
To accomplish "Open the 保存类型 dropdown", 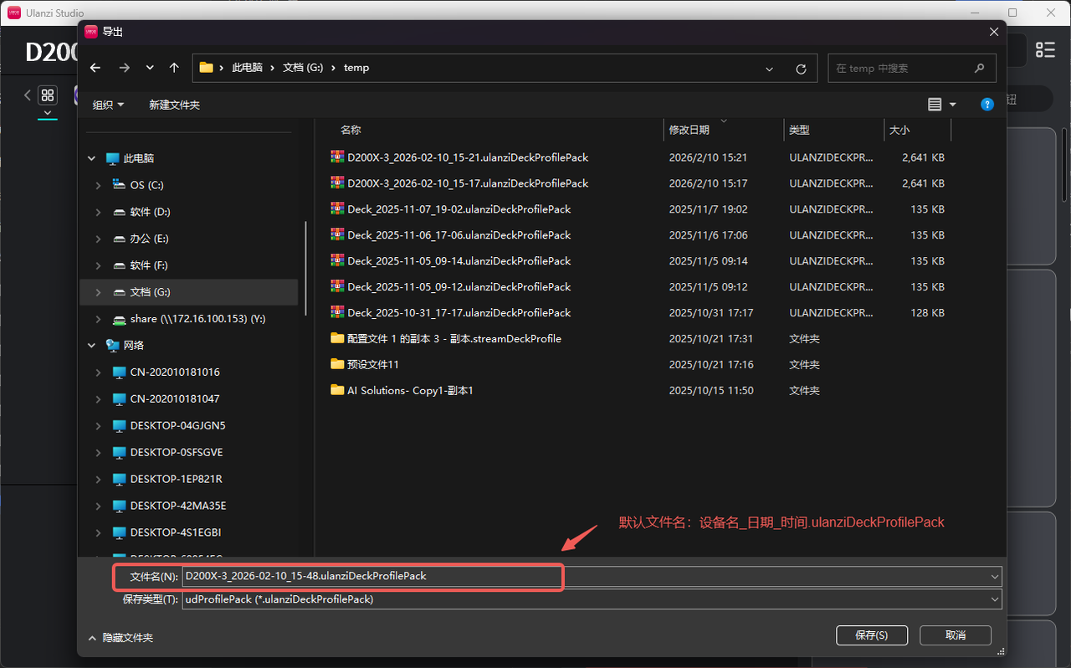I will 995,599.
